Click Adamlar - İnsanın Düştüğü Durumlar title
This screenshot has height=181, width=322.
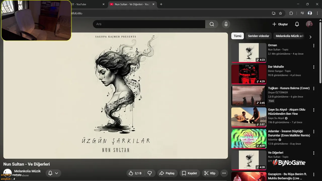pos(289,133)
